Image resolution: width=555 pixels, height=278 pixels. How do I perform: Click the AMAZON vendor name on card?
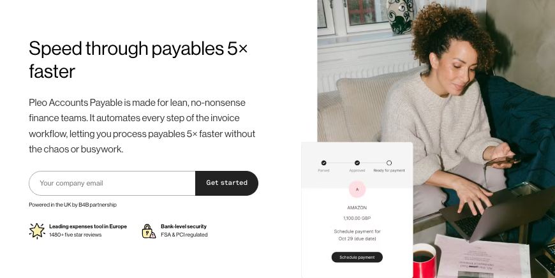(x=357, y=208)
